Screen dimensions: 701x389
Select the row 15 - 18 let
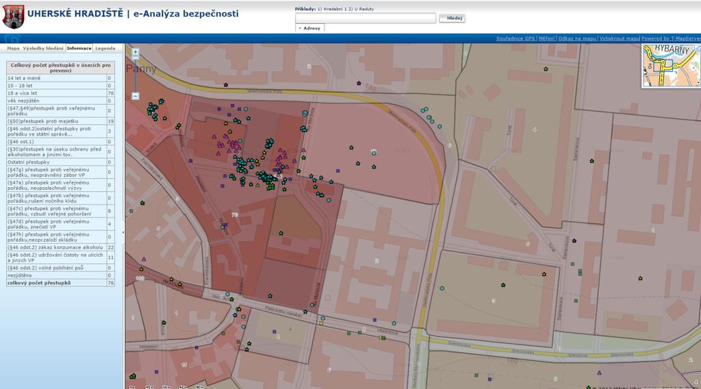point(60,86)
